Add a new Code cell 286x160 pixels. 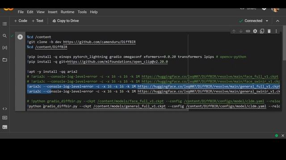point(21,21)
